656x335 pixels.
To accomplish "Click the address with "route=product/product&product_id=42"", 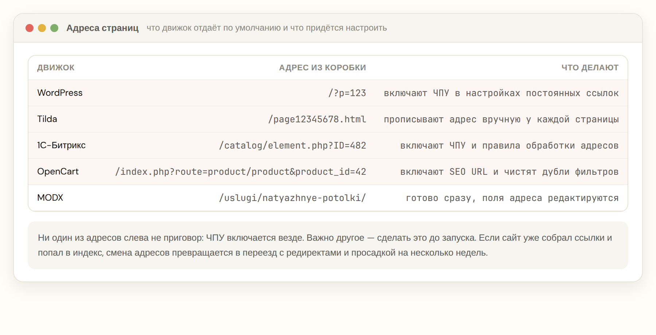I will (241, 172).
